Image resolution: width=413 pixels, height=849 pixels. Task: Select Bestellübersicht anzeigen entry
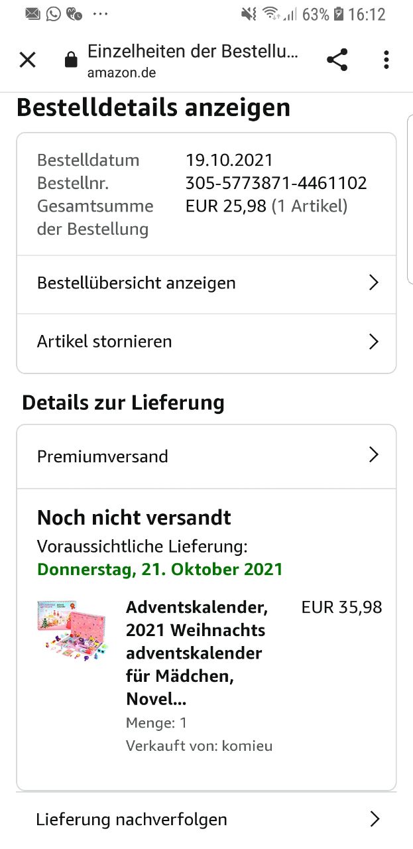point(206,284)
